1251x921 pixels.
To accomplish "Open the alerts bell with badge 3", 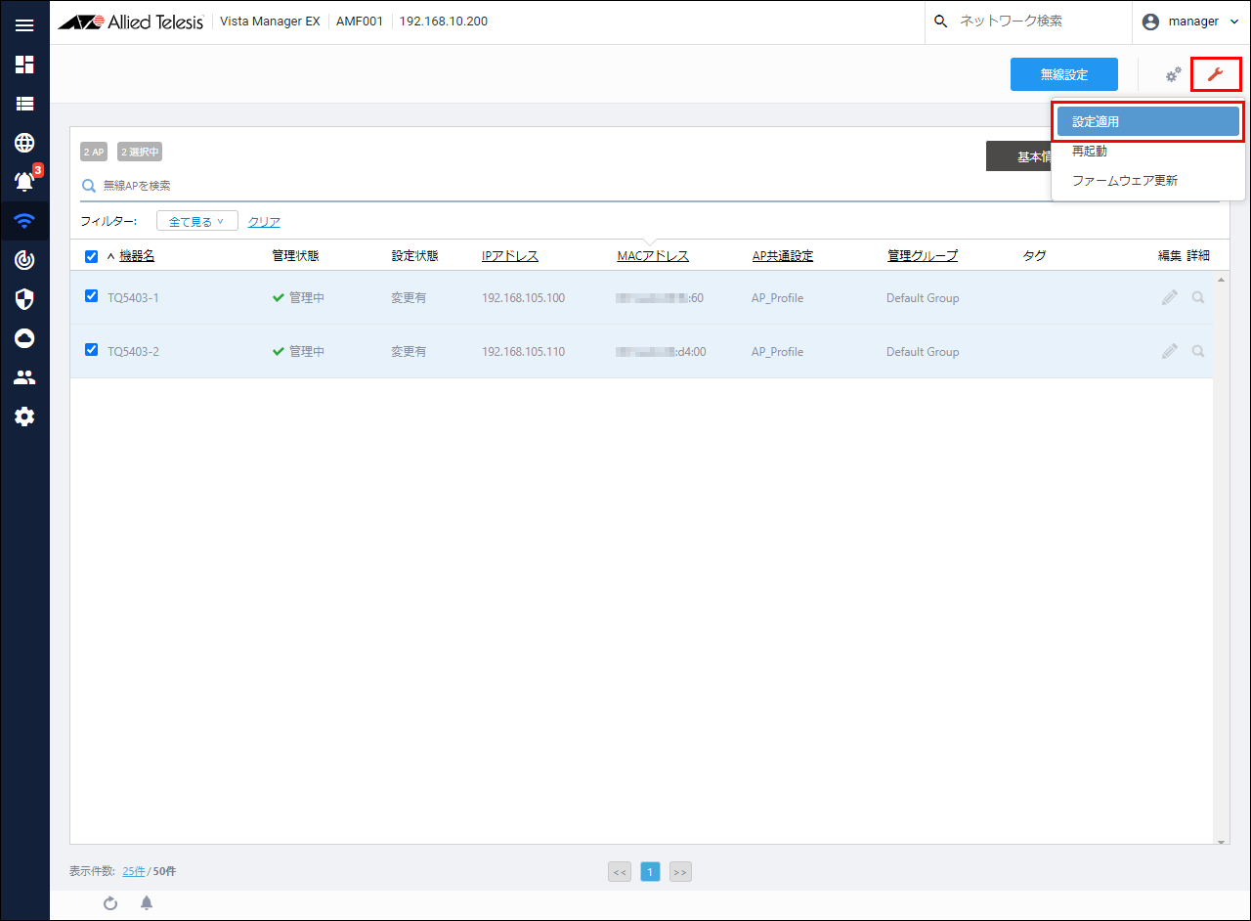I will coord(24,181).
